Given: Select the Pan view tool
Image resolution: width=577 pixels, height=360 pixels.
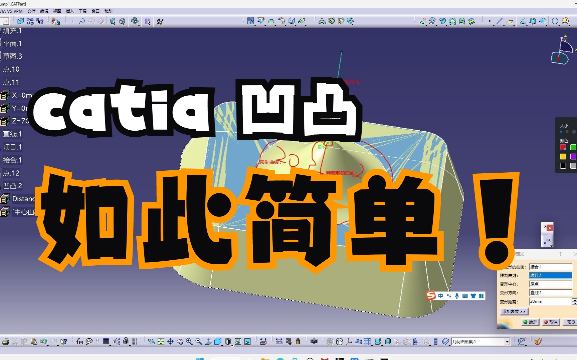Looking at the screenshot, I should click(170, 341).
